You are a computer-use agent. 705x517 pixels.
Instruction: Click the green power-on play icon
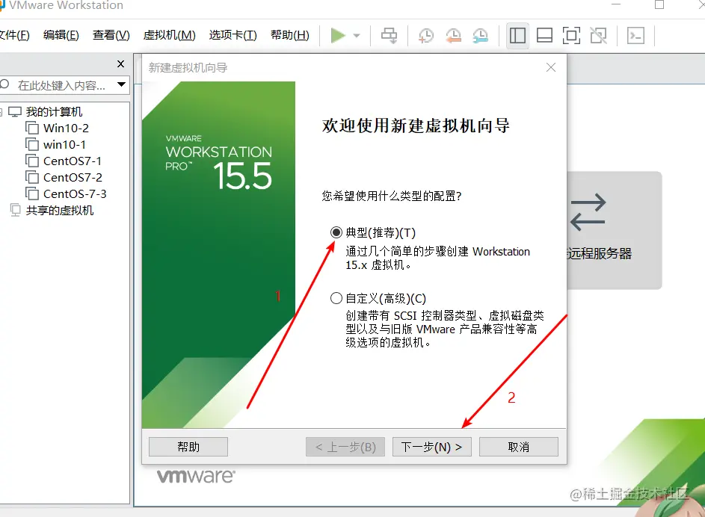338,35
